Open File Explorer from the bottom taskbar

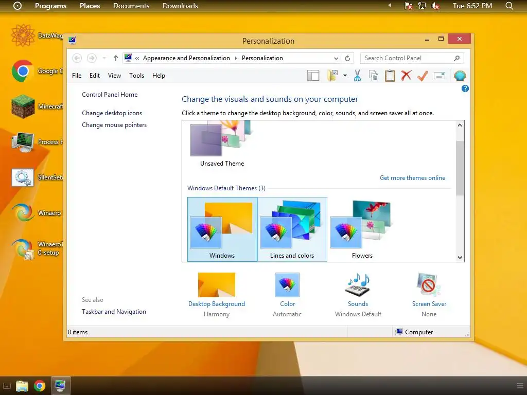tap(22, 386)
